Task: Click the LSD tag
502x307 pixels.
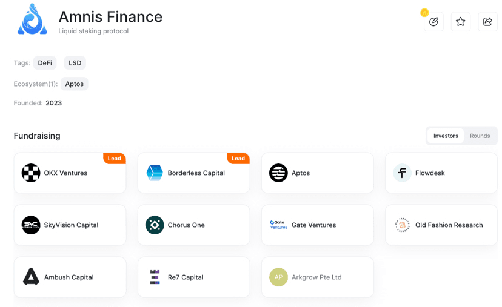Action: pyautogui.click(x=75, y=63)
